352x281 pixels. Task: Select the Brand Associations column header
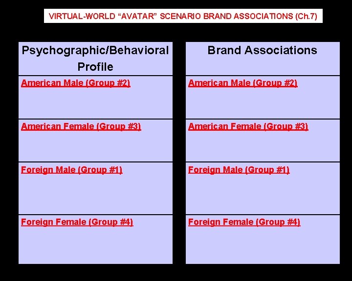(x=263, y=50)
